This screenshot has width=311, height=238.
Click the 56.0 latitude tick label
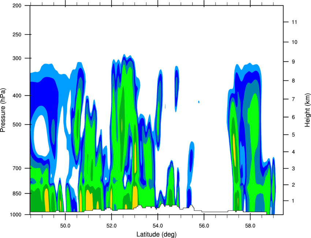point(204,226)
